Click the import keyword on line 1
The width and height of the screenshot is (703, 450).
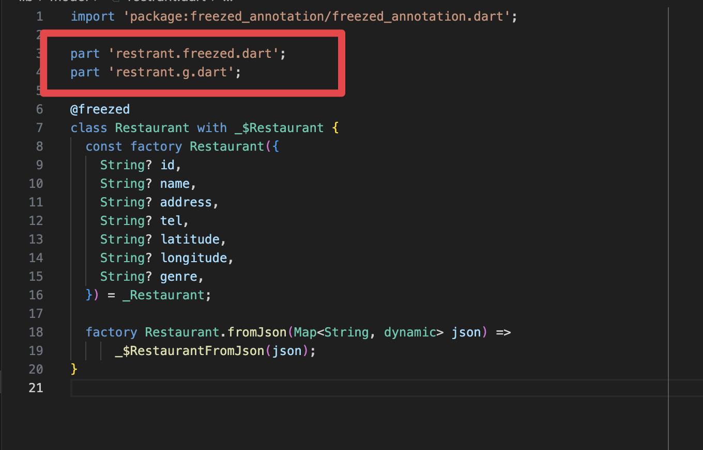pyautogui.click(x=93, y=17)
